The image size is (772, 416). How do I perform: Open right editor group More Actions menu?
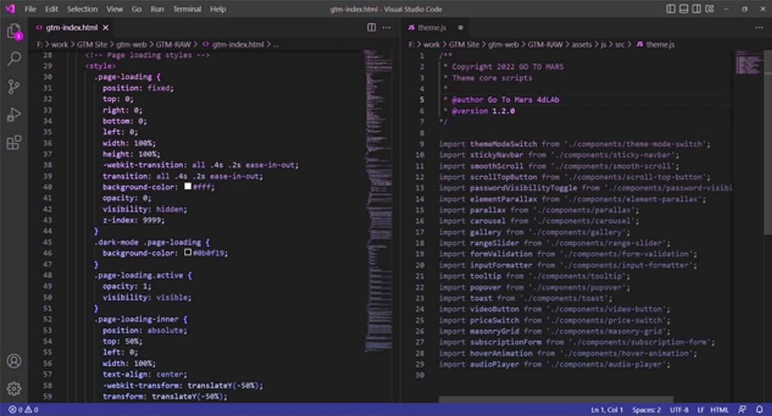(x=759, y=28)
